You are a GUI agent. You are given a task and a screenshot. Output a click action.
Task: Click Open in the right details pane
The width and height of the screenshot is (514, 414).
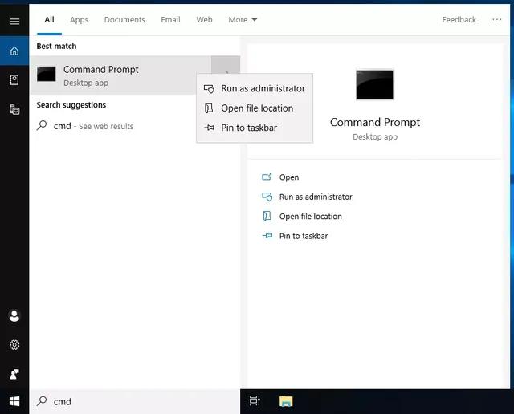pos(289,177)
